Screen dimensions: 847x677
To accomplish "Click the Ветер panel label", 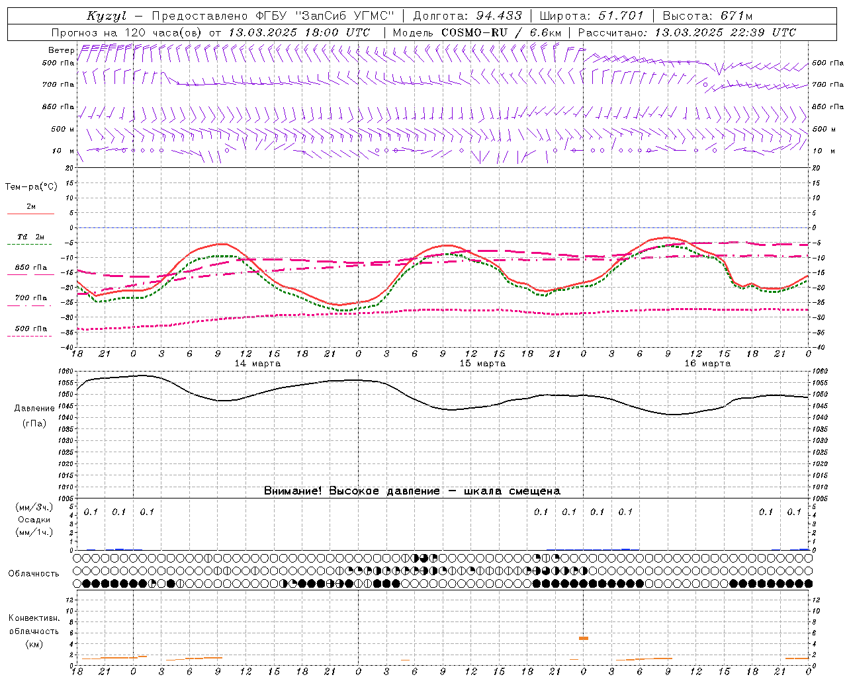I will coord(61,50).
